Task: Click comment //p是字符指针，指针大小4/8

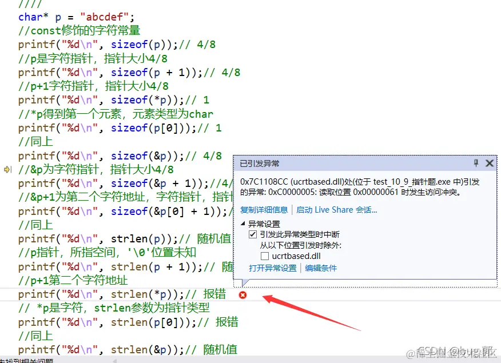Action: point(93,59)
